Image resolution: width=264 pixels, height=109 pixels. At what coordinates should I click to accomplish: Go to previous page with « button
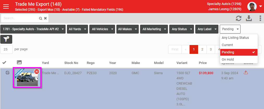pos(186,49)
